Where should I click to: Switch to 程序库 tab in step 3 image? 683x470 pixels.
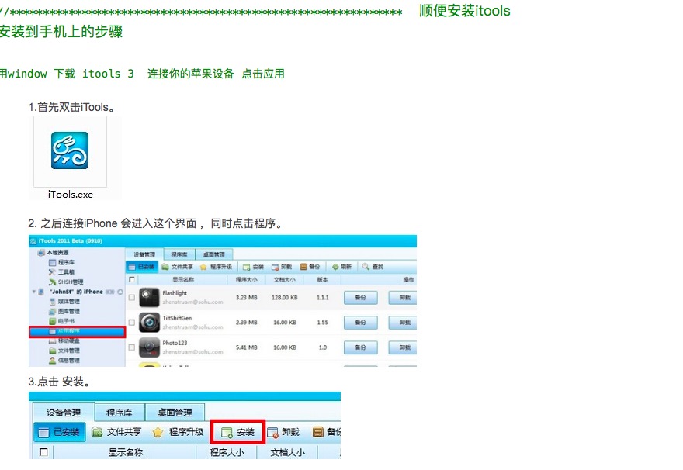pyautogui.click(x=119, y=412)
